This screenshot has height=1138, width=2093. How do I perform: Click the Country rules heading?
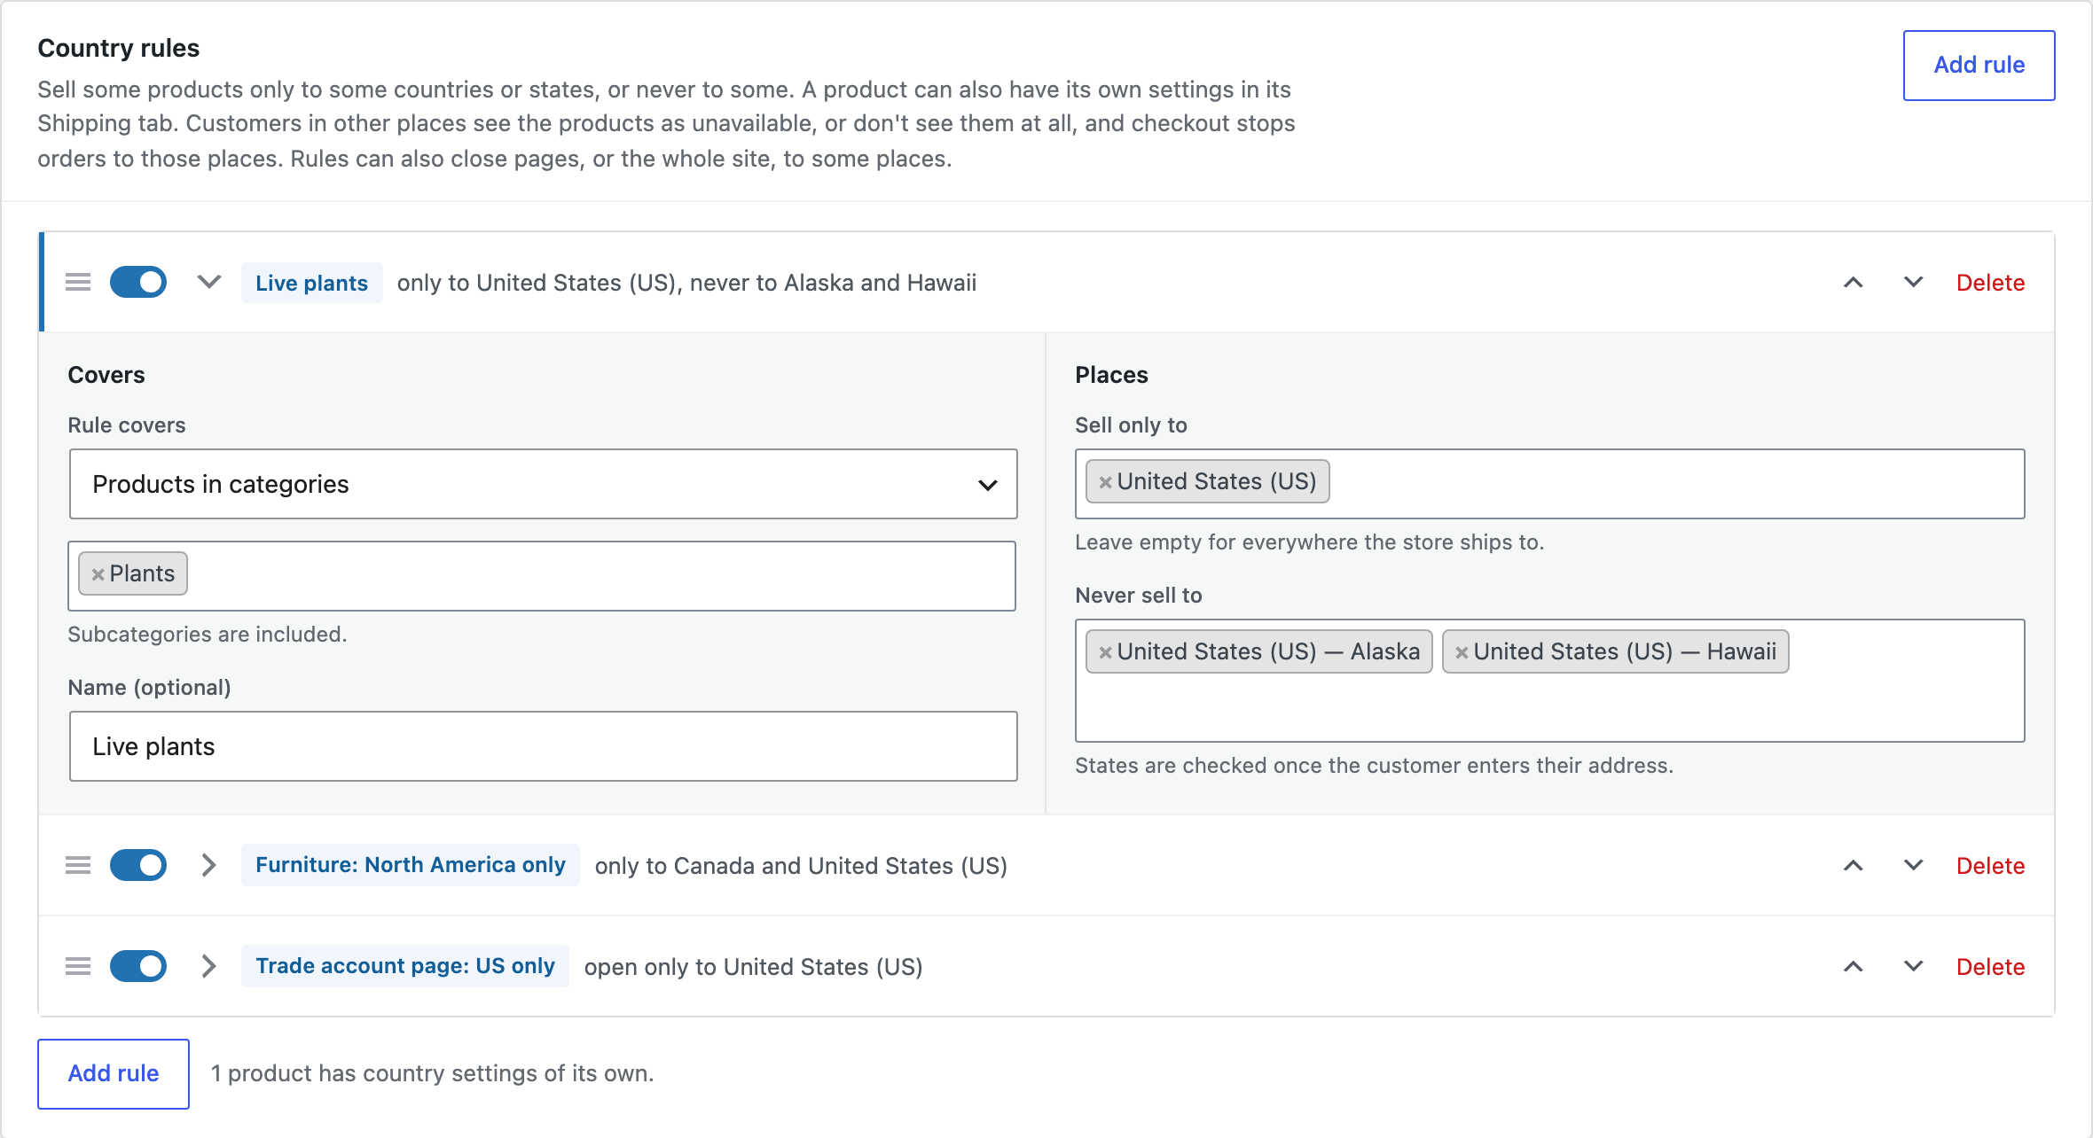point(119,48)
